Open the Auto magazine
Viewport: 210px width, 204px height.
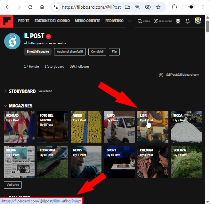point(119,127)
